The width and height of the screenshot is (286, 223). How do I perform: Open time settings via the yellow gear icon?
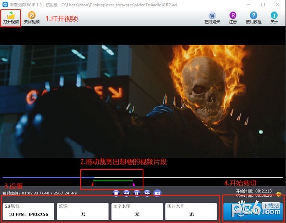tap(279, 194)
